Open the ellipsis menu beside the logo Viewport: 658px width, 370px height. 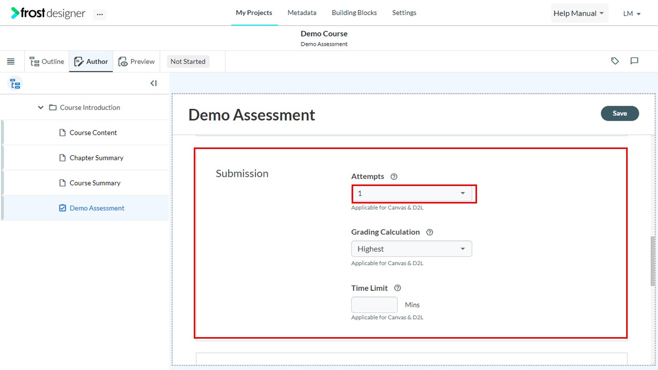click(100, 14)
